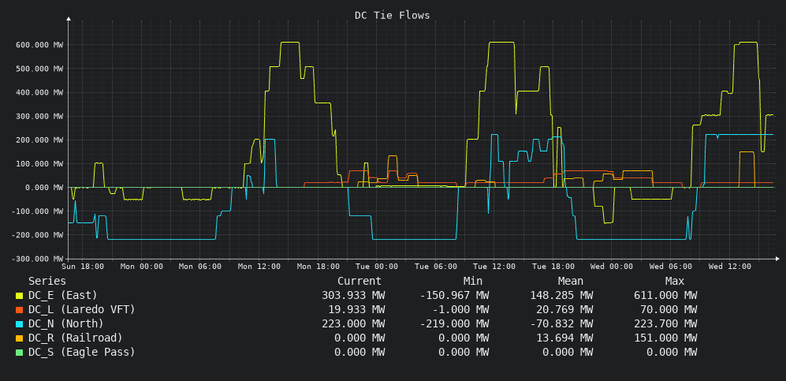This screenshot has width=786, height=381.
Task: Click the 300.000 MW y-axis label
Action: (40, 116)
